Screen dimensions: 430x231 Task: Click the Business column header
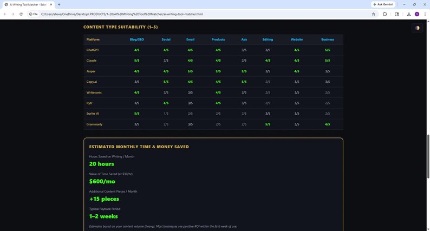(328, 39)
